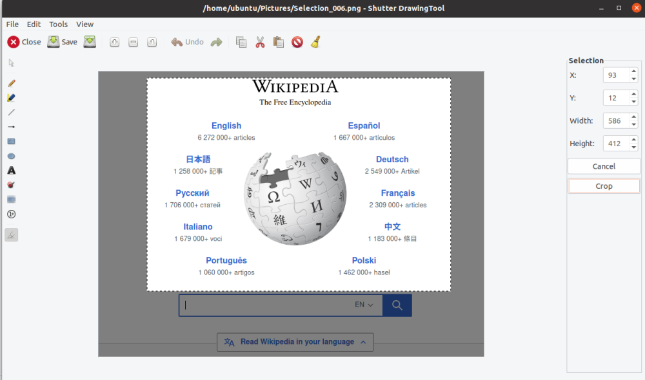Image resolution: width=645 pixels, height=380 pixels.
Task: Click the Export/Save As icon next to Save
Action: [90, 42]
